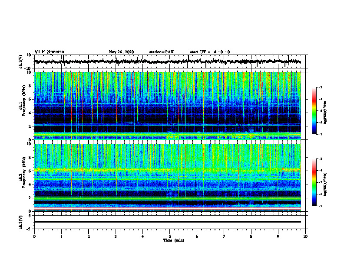Viewport: 344px width, 265px height.
Task: Click the "-7" tick on ch.1 color bar
Action: 321,134
